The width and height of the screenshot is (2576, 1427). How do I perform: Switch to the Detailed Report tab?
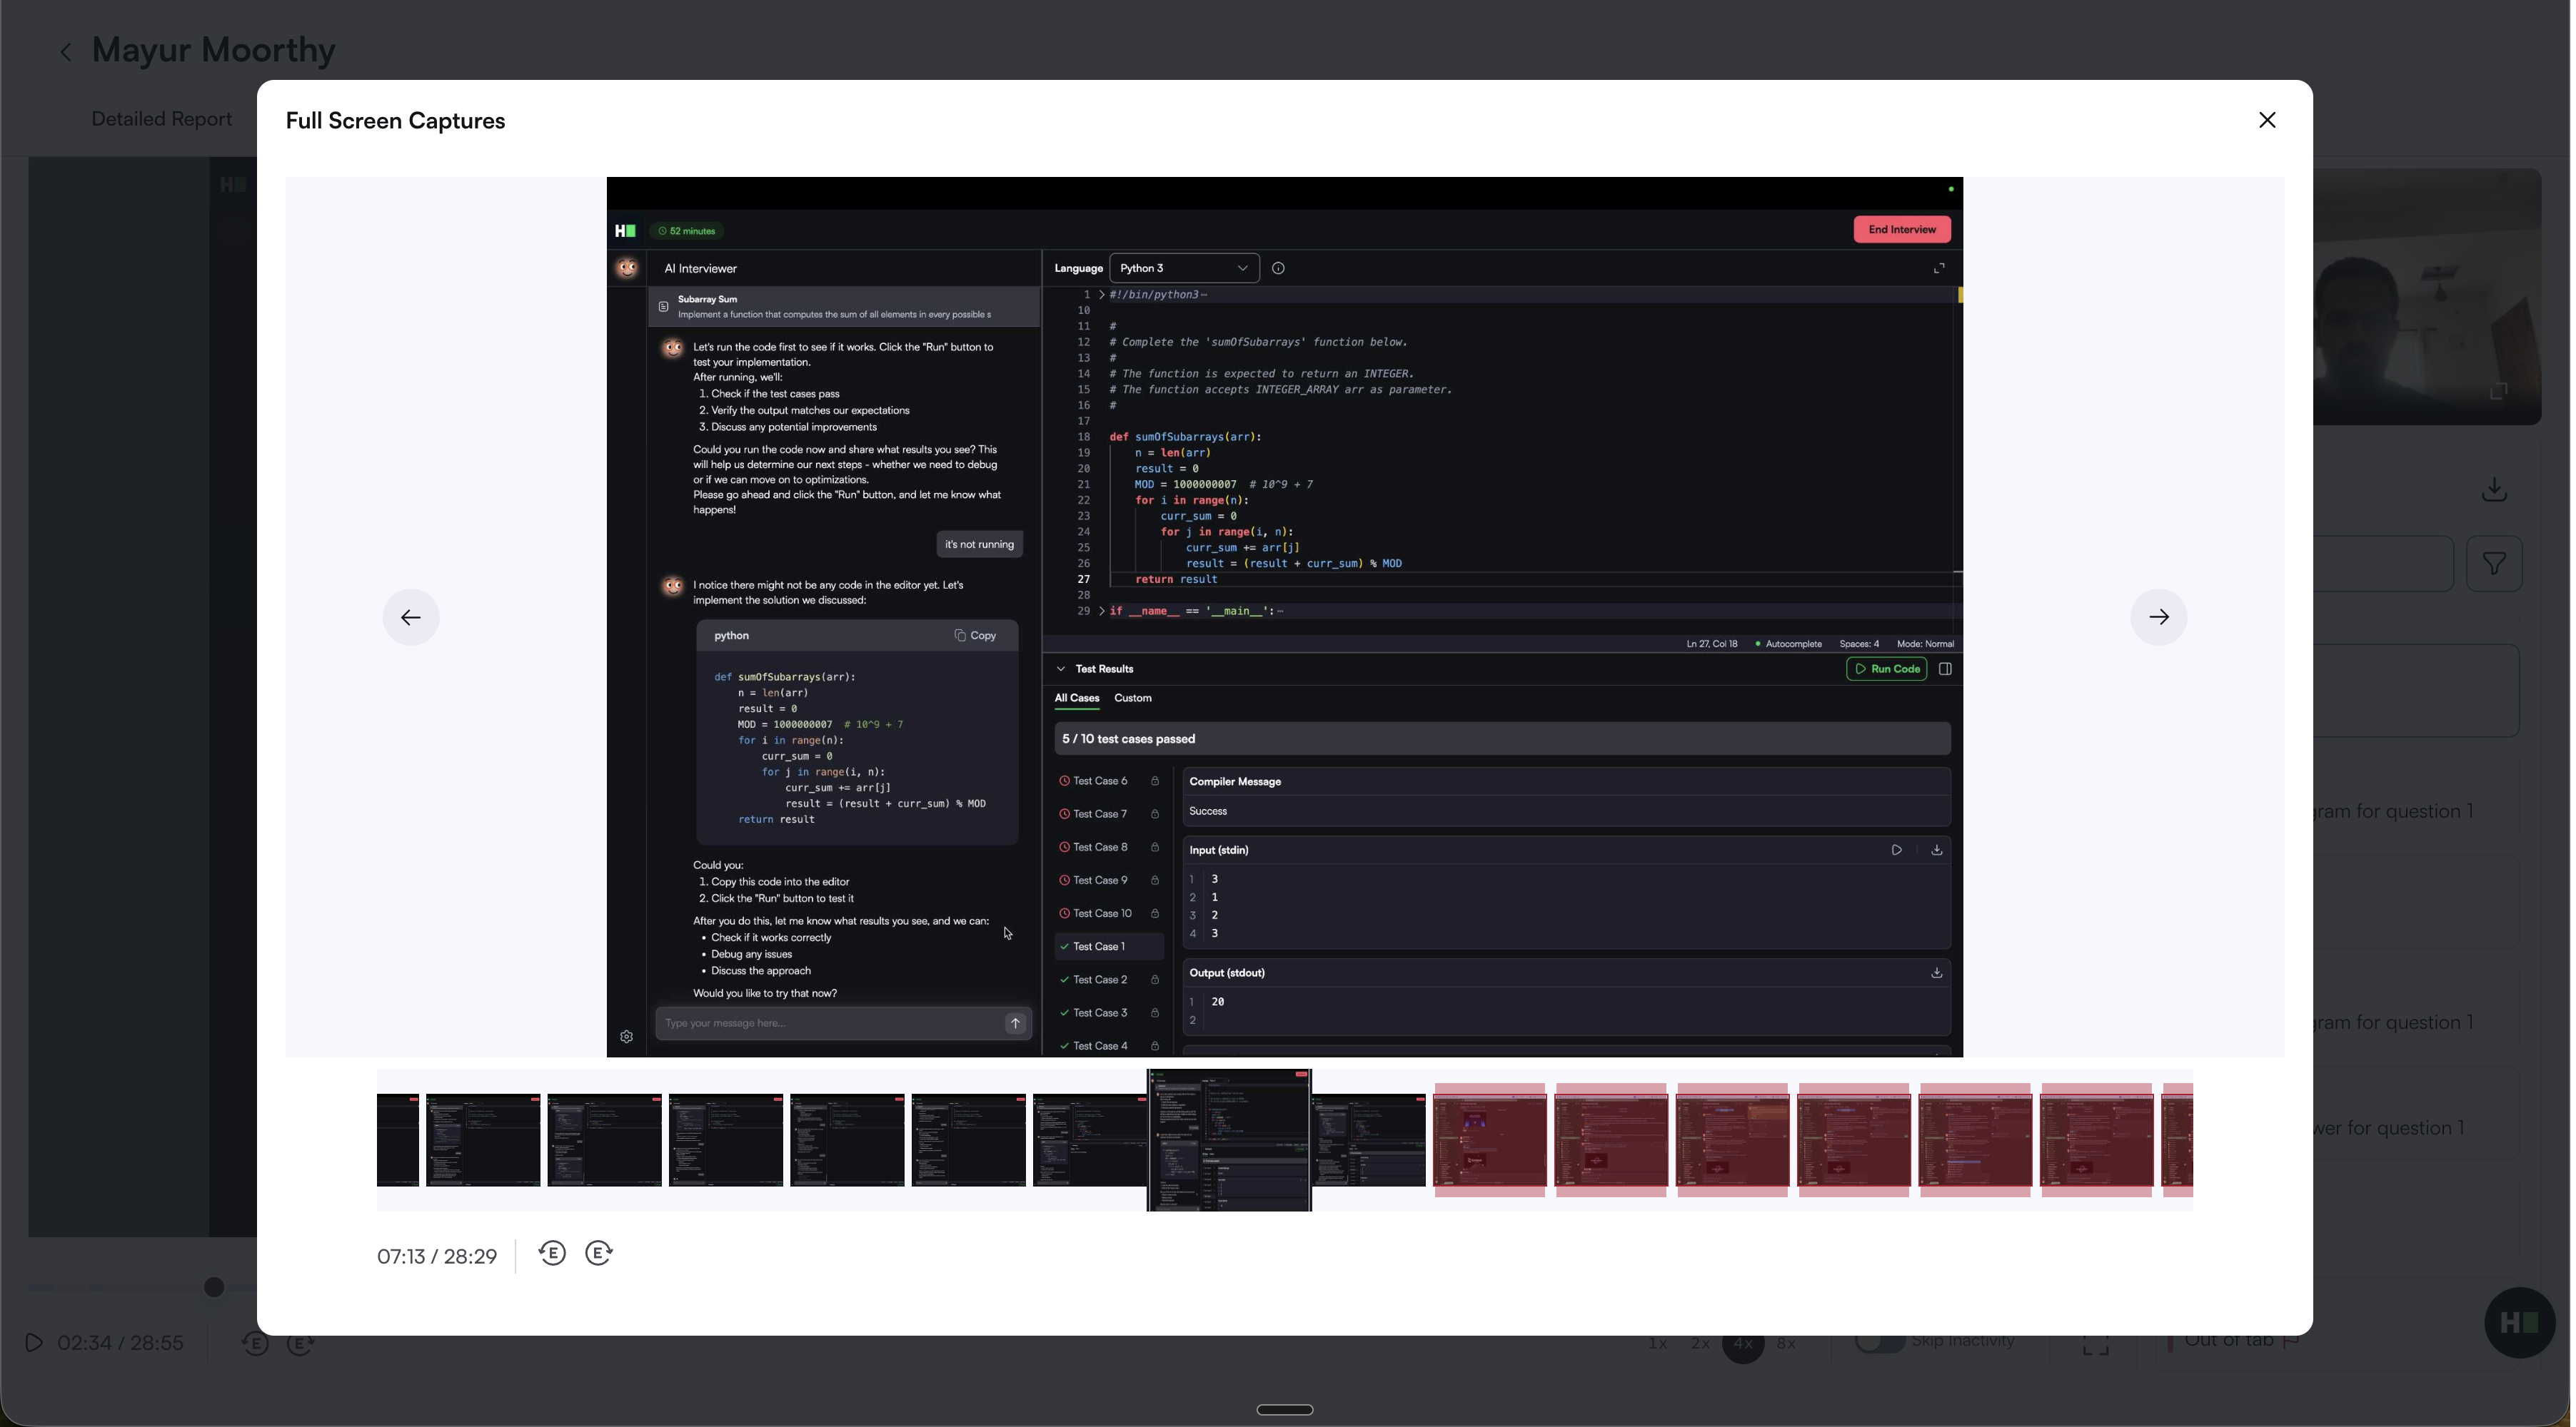pyautogui.click(x=162, y=119)
